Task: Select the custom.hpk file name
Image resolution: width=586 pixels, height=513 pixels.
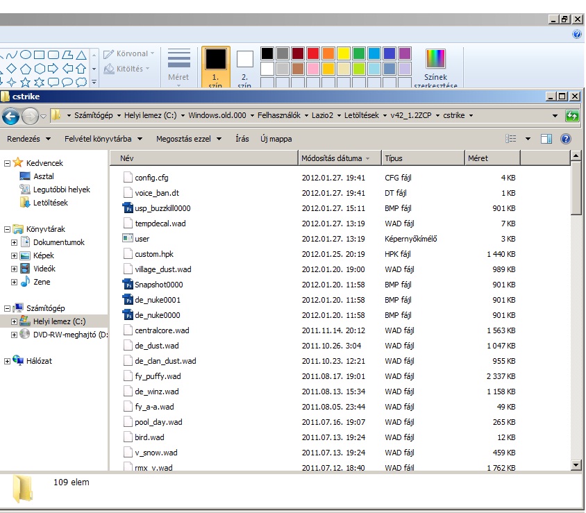Action: 154,254
